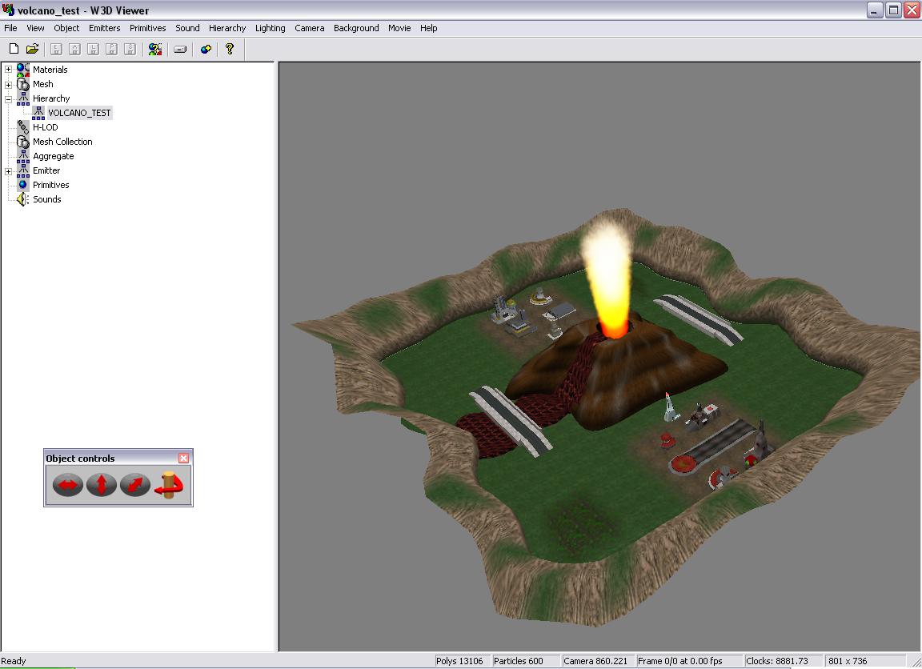Click the people with question mark toolbar icon
The width and height of the screenshot is (922, 669).
(155, 49)
